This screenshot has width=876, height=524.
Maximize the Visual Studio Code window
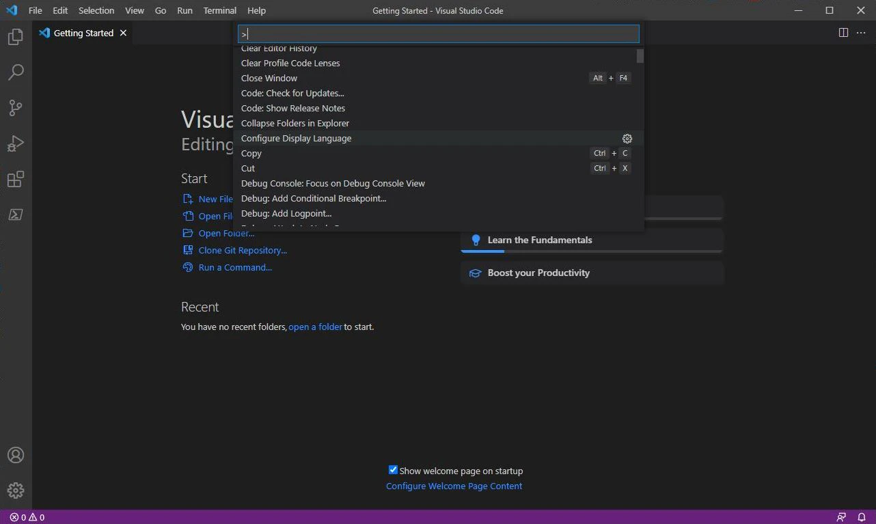[x=830, y=10]
